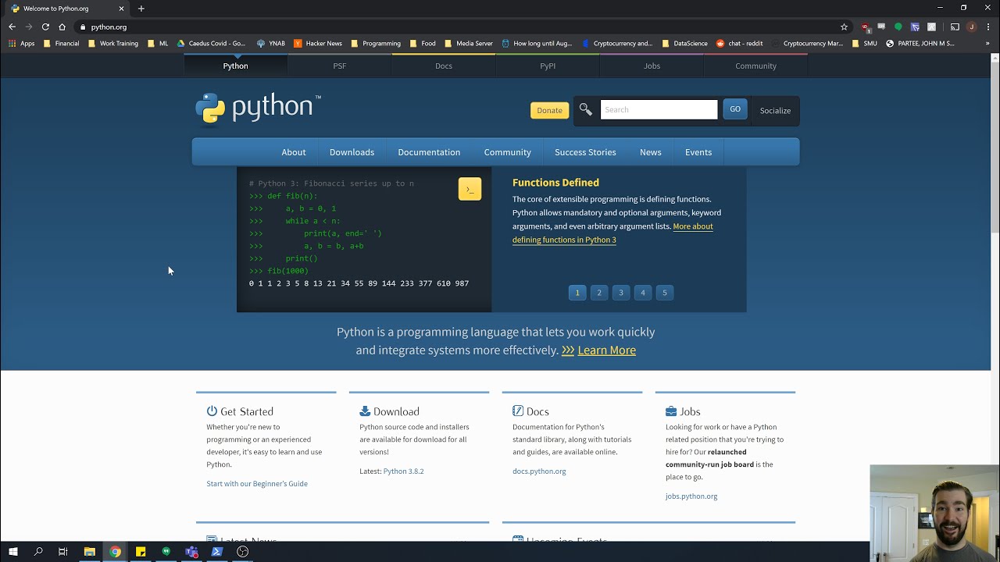
Task: Expand the About navigation menu
Action: 294,152
